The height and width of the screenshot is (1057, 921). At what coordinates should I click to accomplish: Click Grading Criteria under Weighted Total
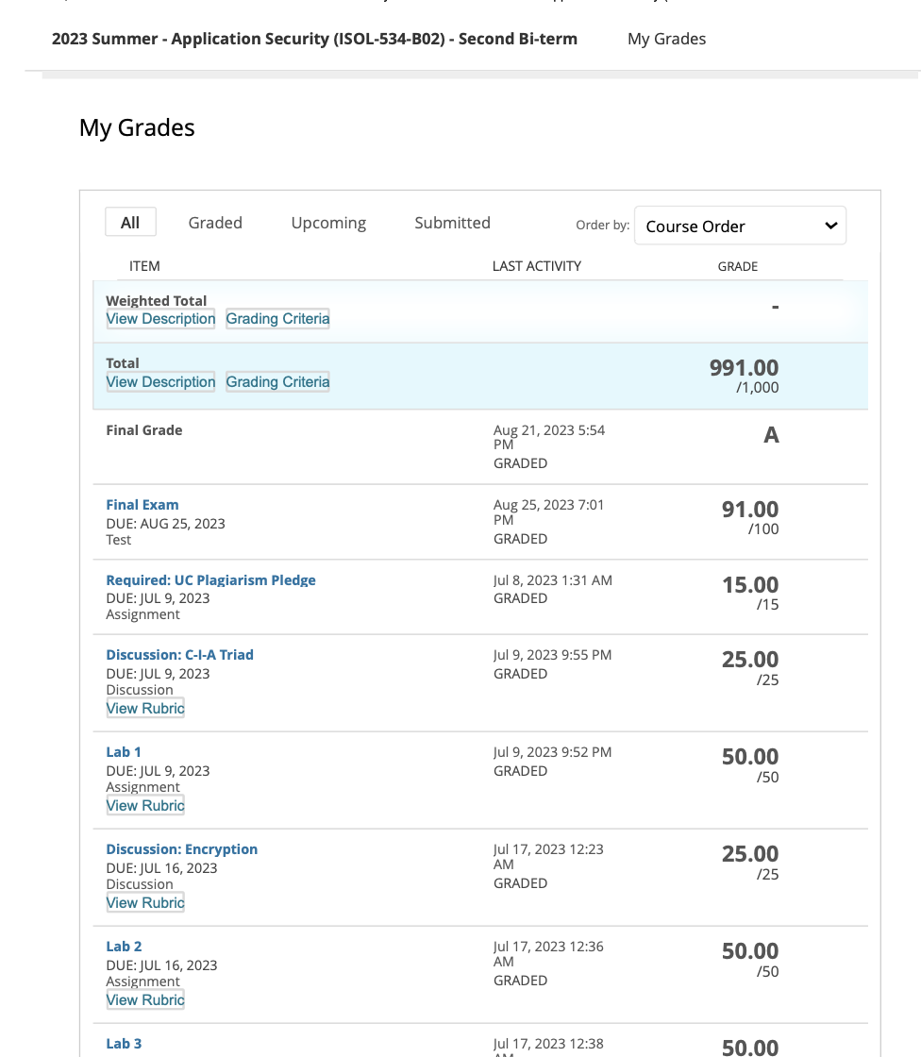[277, 319]
